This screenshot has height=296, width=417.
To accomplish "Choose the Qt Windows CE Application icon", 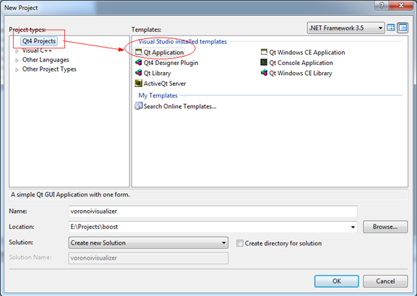I will pyautogui.click(x=264, y=52).
